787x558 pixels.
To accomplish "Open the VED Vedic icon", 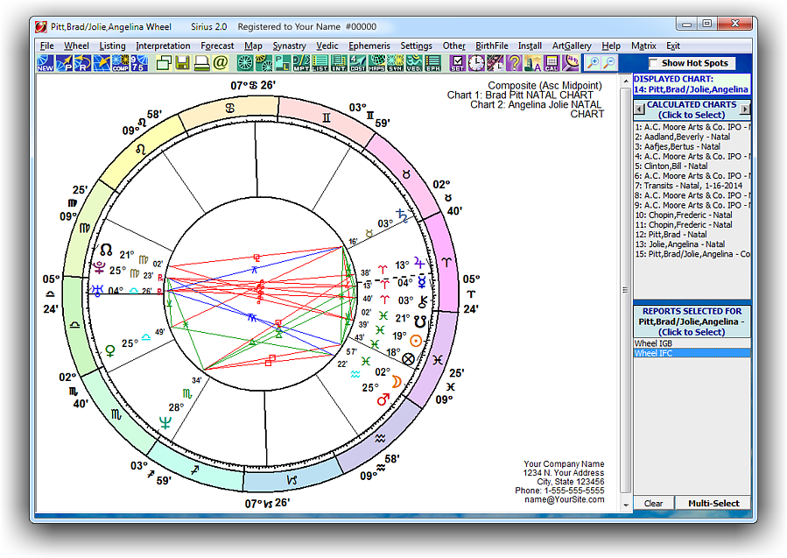I will pos(414,63).
